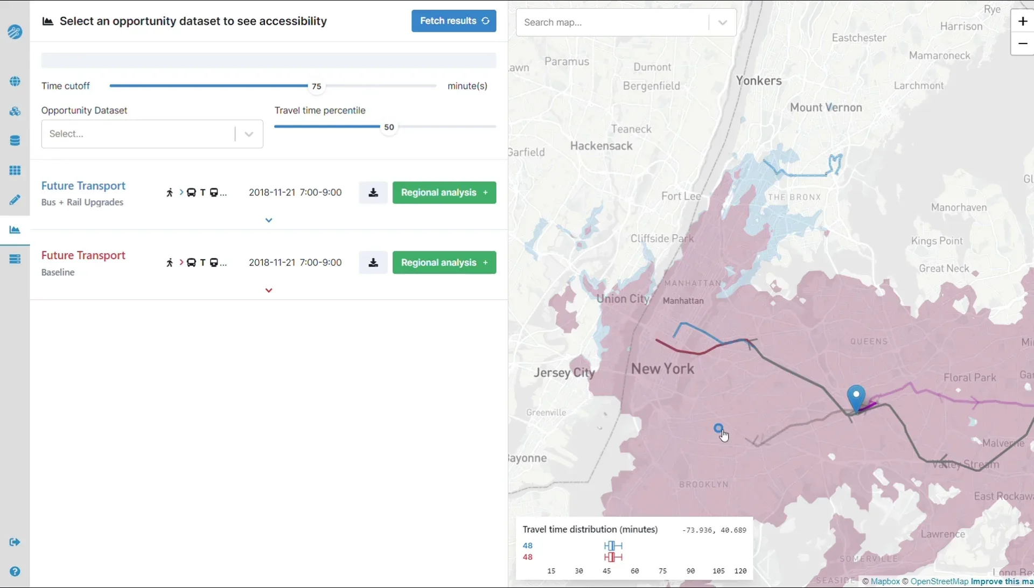Image resolution: width=1034 pixels, height=588 pixels.
Task: Click the Baseline date 2018-11-21 7:00-9:00
Action: pos(295,263)
